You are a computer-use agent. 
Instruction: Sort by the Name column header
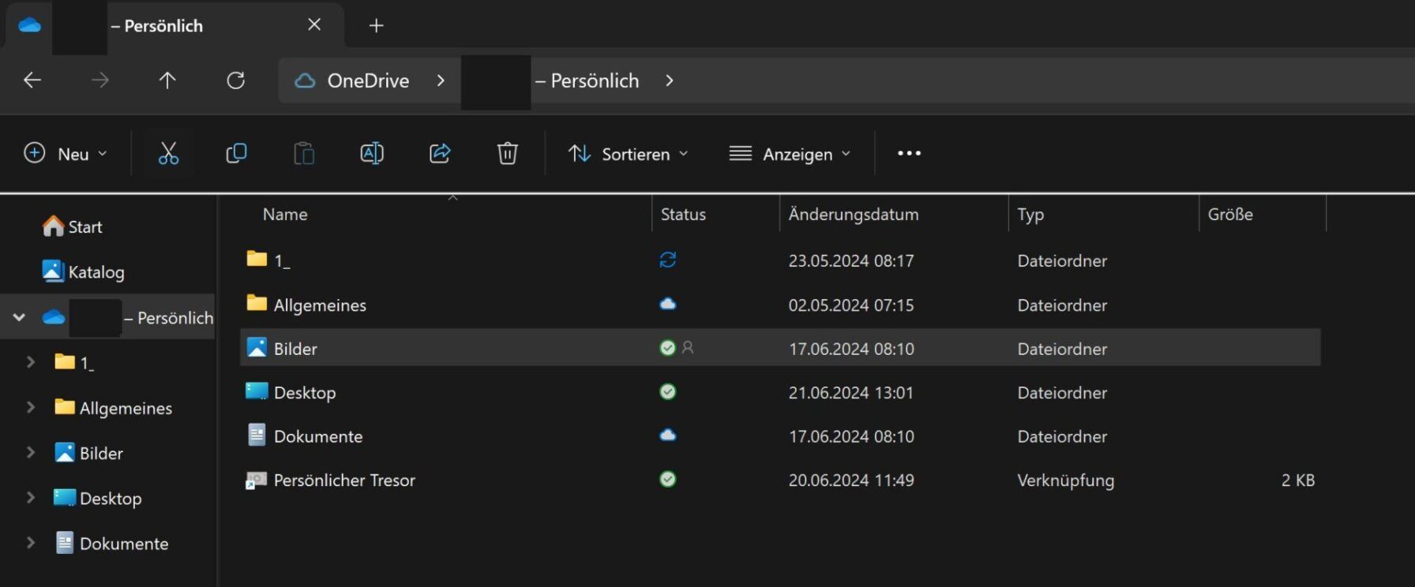(285, 215)
